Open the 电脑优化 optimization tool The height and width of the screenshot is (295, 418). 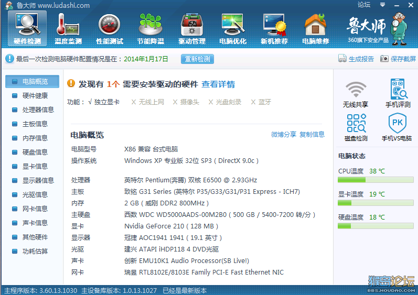(x=233, y=28)
